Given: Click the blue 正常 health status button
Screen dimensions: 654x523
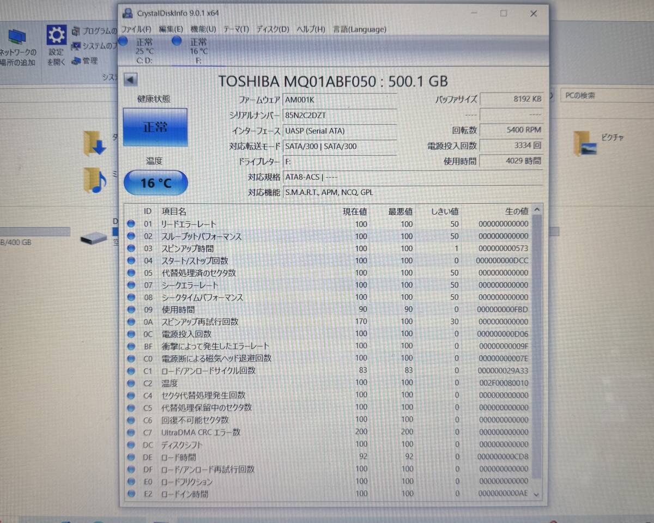Looking at the screenshot, I should click(155, 127).
